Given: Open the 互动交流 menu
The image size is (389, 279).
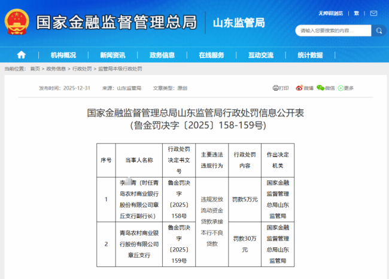Looking at the screenshot, I should click(x=261, y=55).
